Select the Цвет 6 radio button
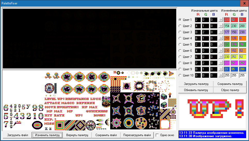The height and width of the screenshot is (141, 249). [180, 51]
